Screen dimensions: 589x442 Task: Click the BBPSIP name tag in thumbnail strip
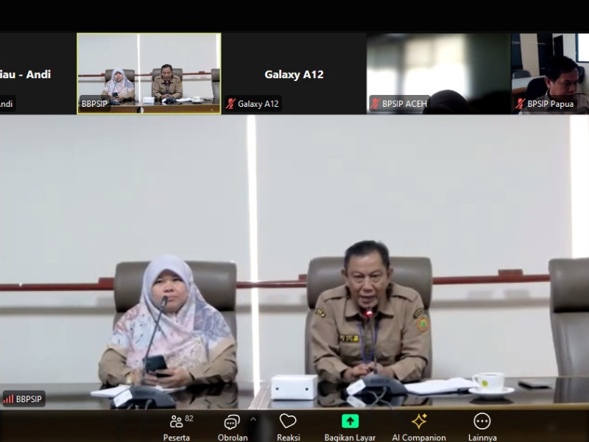(x=94, y=104)
